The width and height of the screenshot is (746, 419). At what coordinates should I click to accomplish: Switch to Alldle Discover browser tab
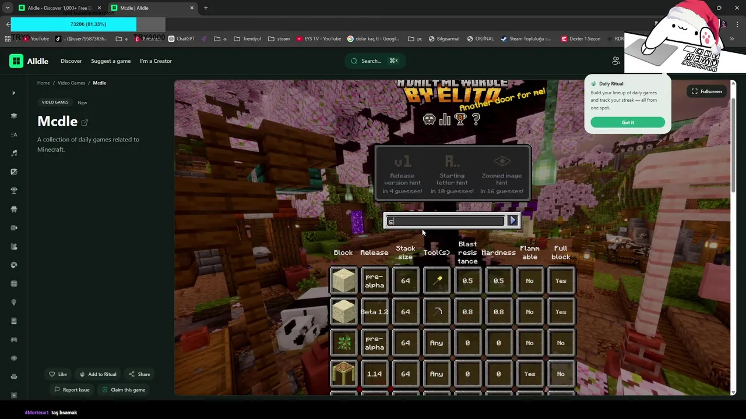pos(59,8)
